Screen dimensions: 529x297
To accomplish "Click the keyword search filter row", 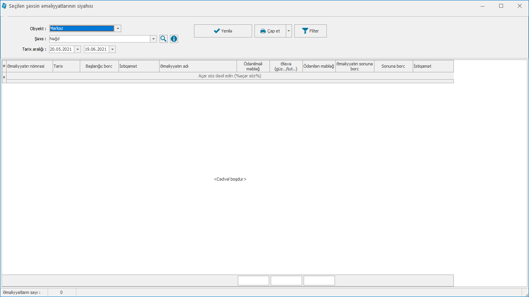I will 230,76.
